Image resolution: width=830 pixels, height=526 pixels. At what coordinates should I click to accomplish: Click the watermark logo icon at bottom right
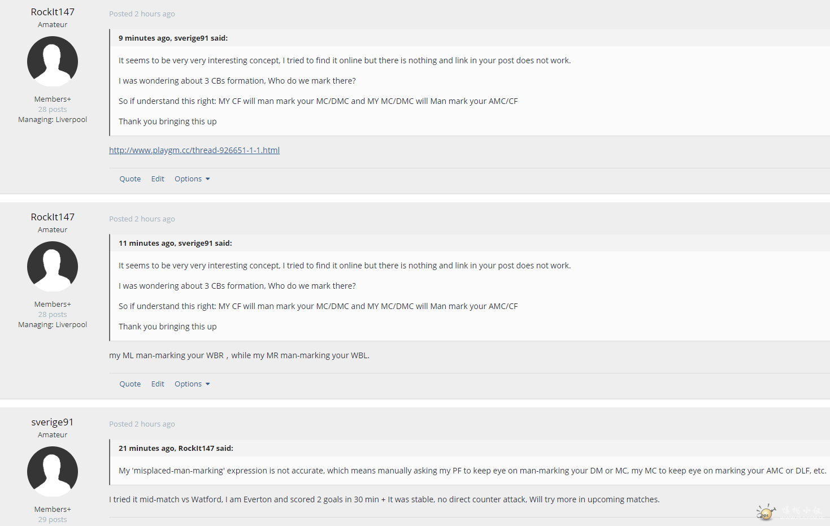(766, 512)
